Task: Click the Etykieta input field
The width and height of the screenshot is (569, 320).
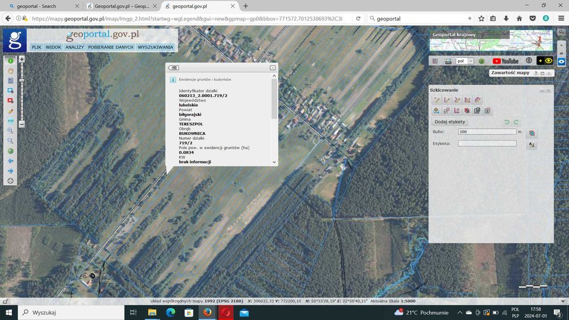Action: click(x=487, y=143)
